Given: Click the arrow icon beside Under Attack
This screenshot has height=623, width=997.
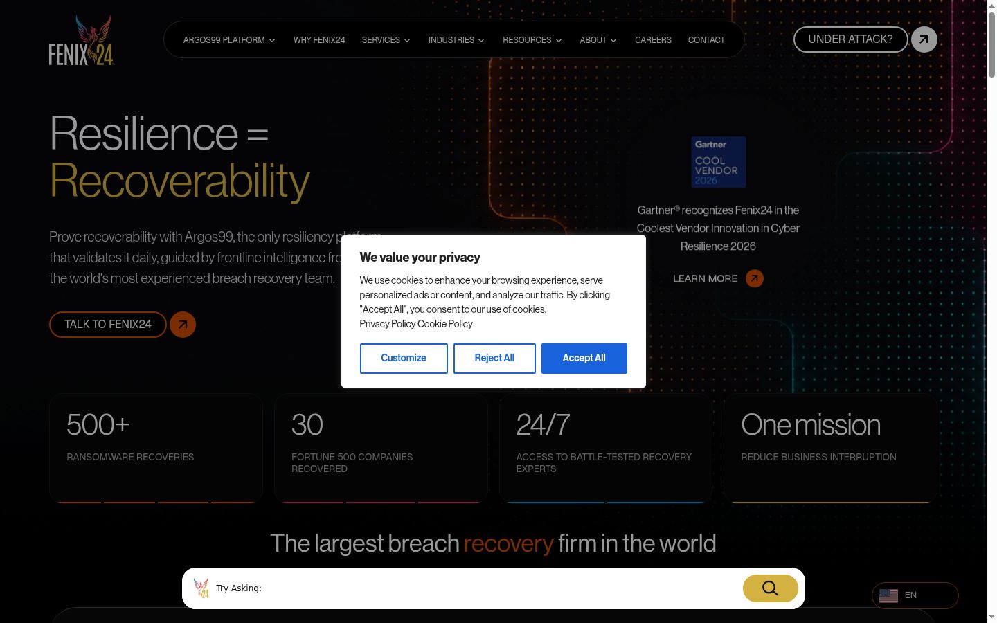Looking at the screenshot, I should coord(924,39).
